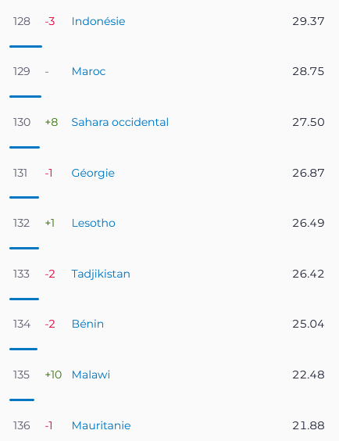Click the blue score bar under Malawi

point(22,400)
